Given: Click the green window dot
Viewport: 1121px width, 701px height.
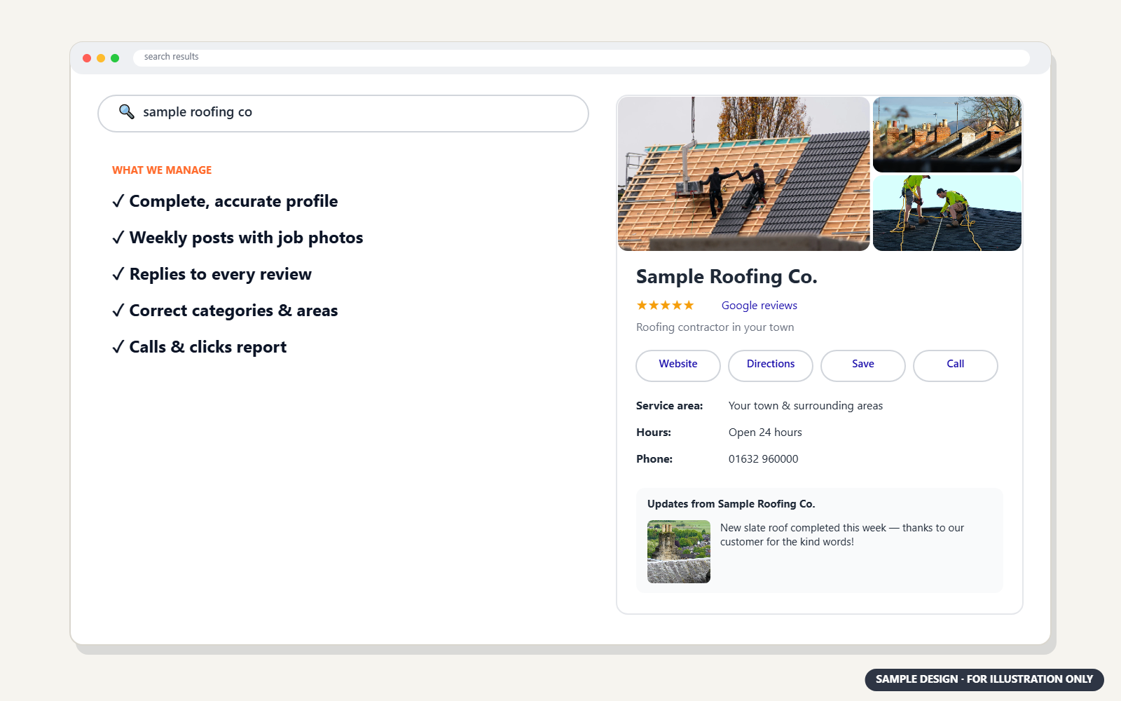Looking at the screenshot, I should click(x=115, y=58).
